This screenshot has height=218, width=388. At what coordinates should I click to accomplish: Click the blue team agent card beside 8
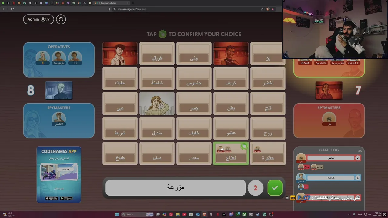[x=59, y=90]
